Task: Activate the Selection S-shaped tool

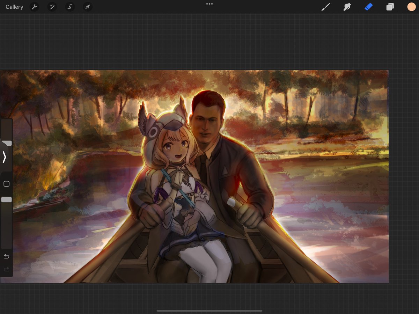Action: coord(69,7)
